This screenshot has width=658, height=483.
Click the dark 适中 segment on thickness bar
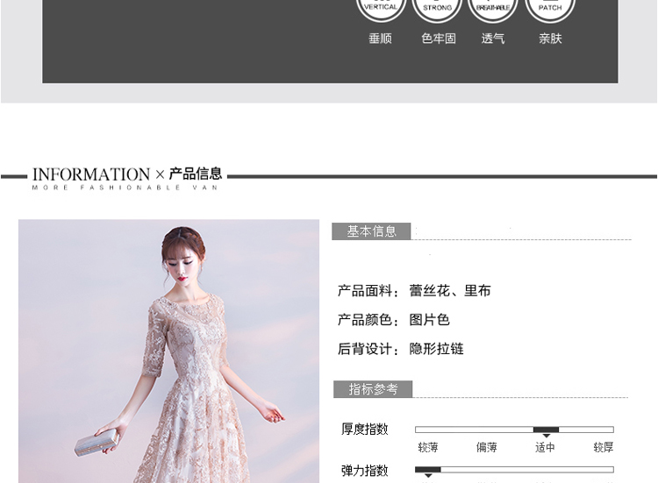[x=546, y=430]
